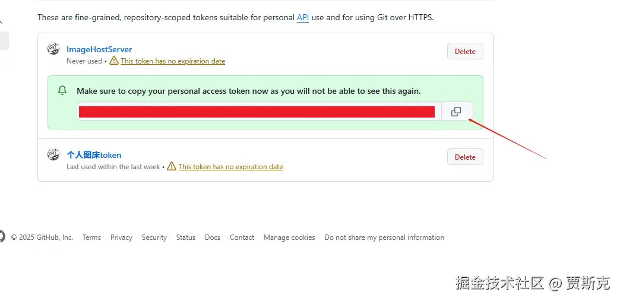
Task: Delete the 个人图床token token
Action: [465, 157]
